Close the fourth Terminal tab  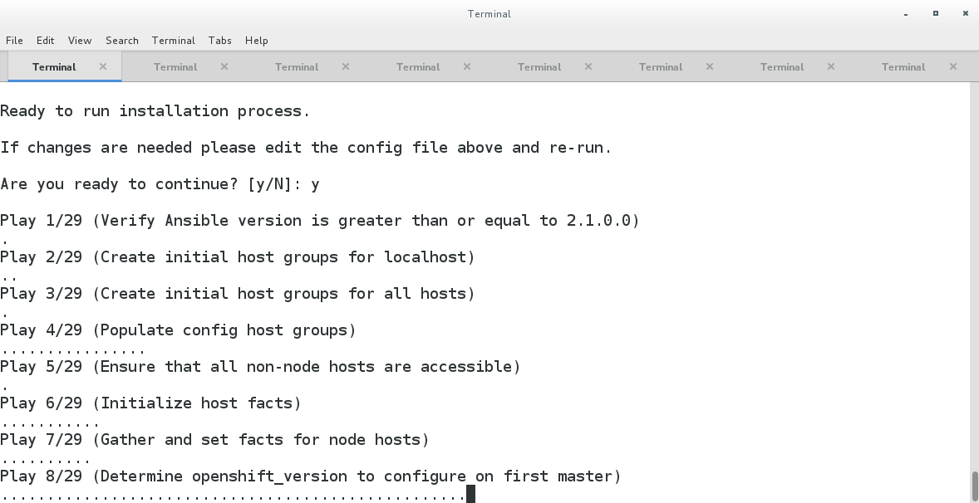(x=467, y=66)
